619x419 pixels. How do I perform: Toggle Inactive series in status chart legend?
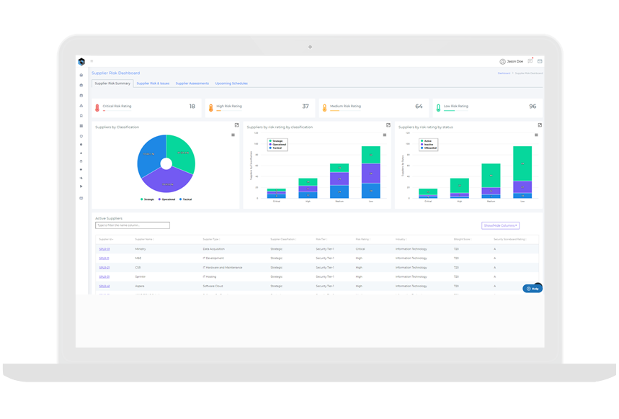(x=427, y=145)
